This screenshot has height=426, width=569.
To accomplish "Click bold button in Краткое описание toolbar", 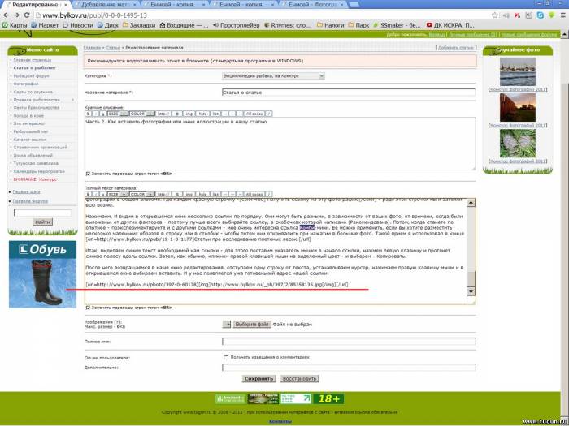I will [x=88, y=114].
